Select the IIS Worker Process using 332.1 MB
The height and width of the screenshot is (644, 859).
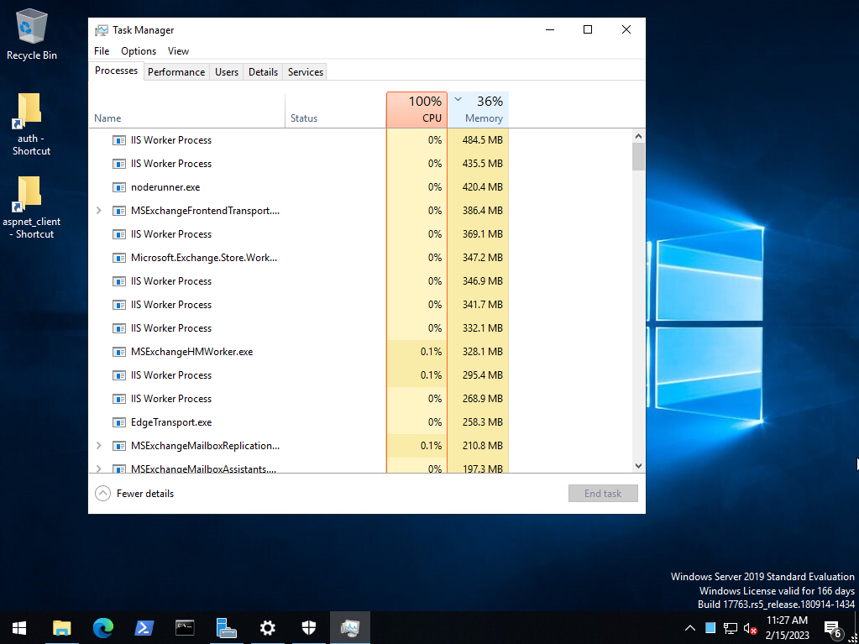click(299, 328)
